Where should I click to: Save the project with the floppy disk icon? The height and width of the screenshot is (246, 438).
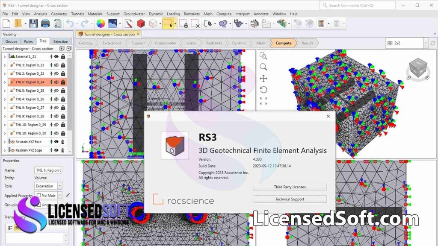point(33,23)
